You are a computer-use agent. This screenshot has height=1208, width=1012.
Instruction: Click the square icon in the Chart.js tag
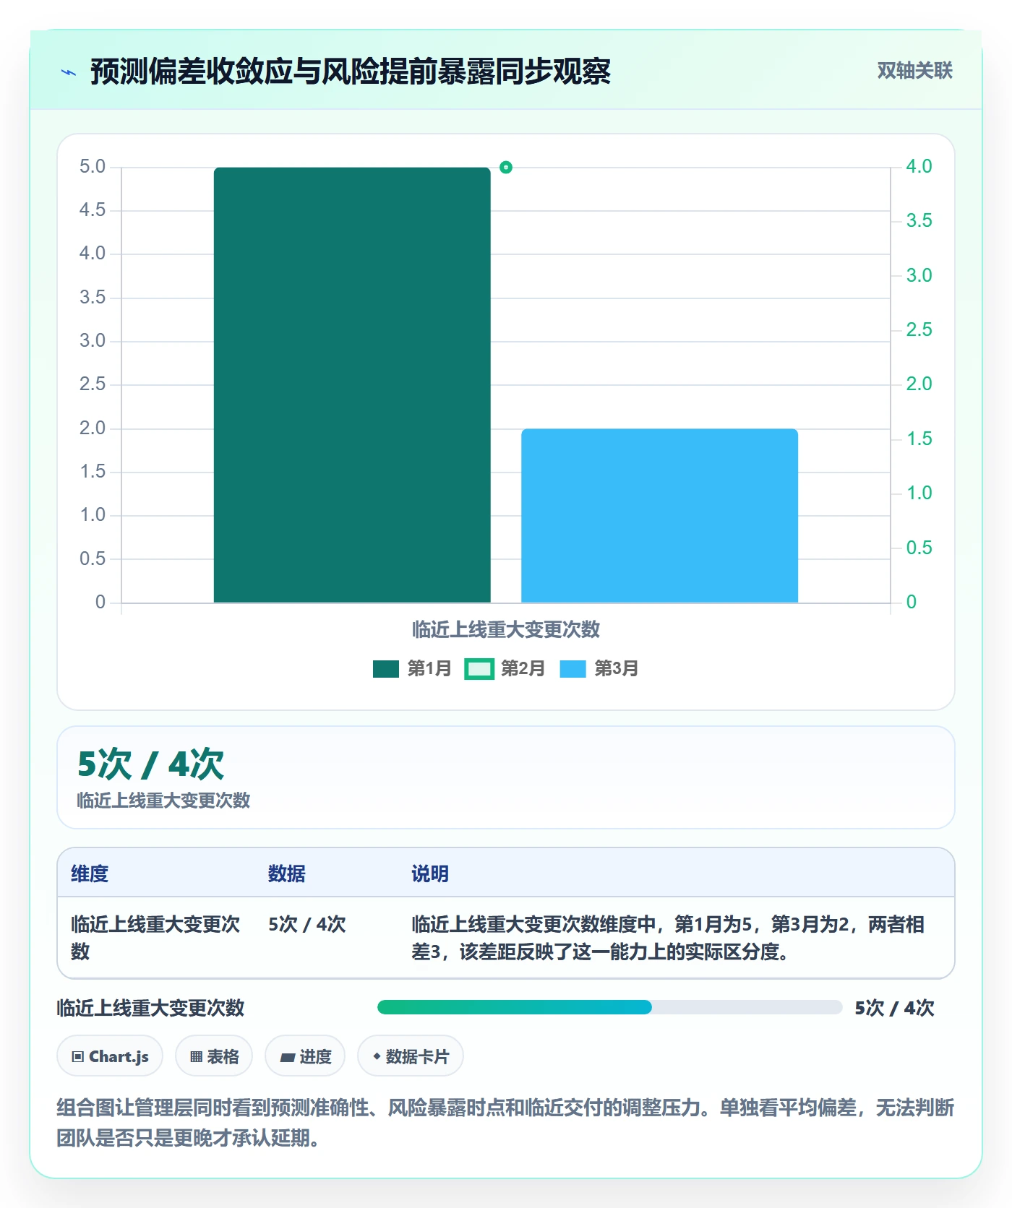[78, 1057]
